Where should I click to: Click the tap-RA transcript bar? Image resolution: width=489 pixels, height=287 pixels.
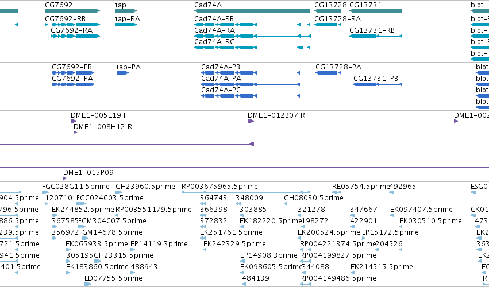click(x=126, y=25)
